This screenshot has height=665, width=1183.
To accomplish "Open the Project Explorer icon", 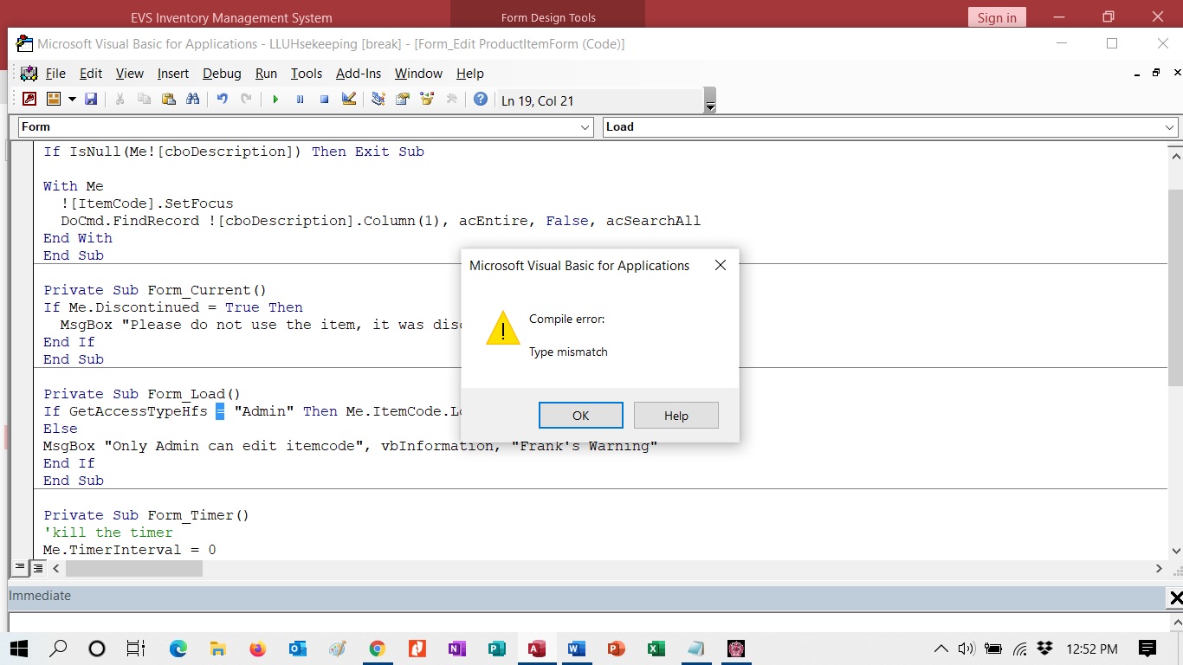I will pyautogui.click(x=378, y=100).
